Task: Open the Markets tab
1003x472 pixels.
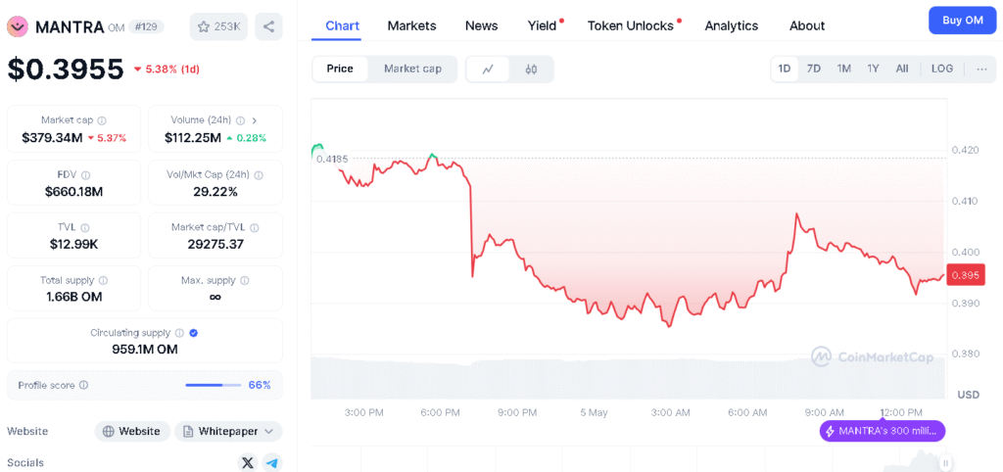Action: 412,25
